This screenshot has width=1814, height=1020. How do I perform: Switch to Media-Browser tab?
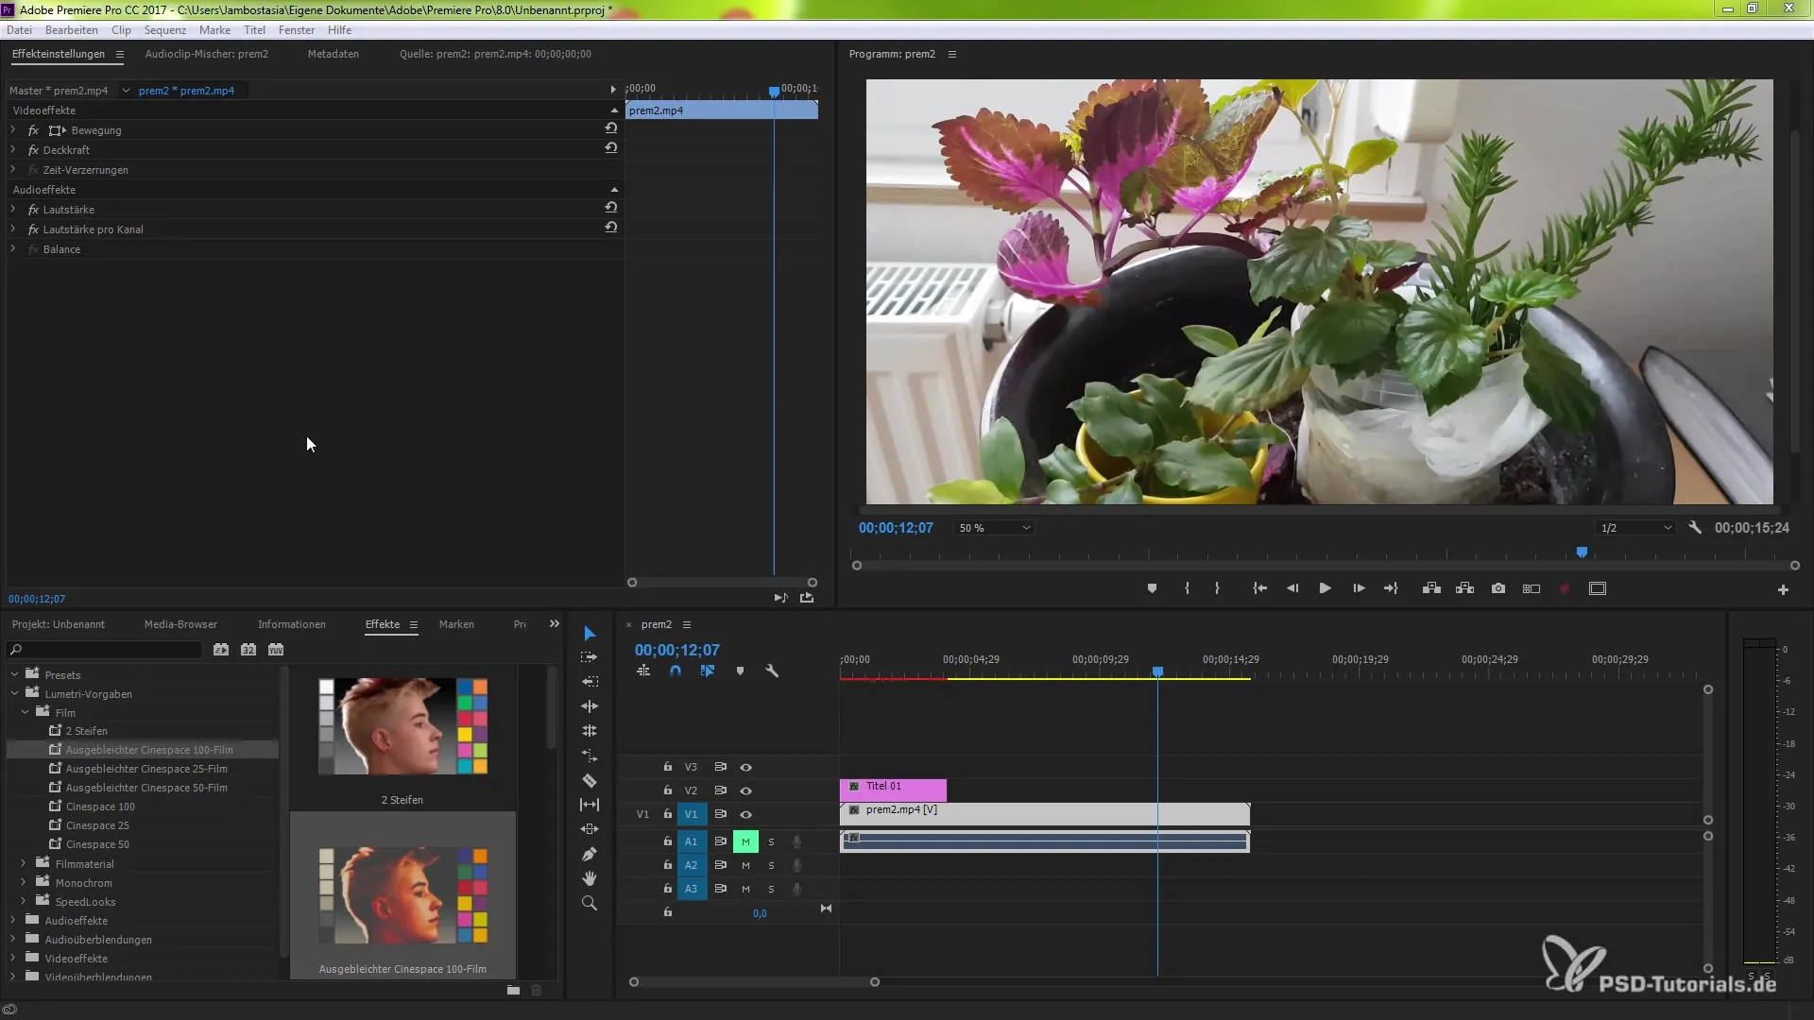click(x=180, y=624)
